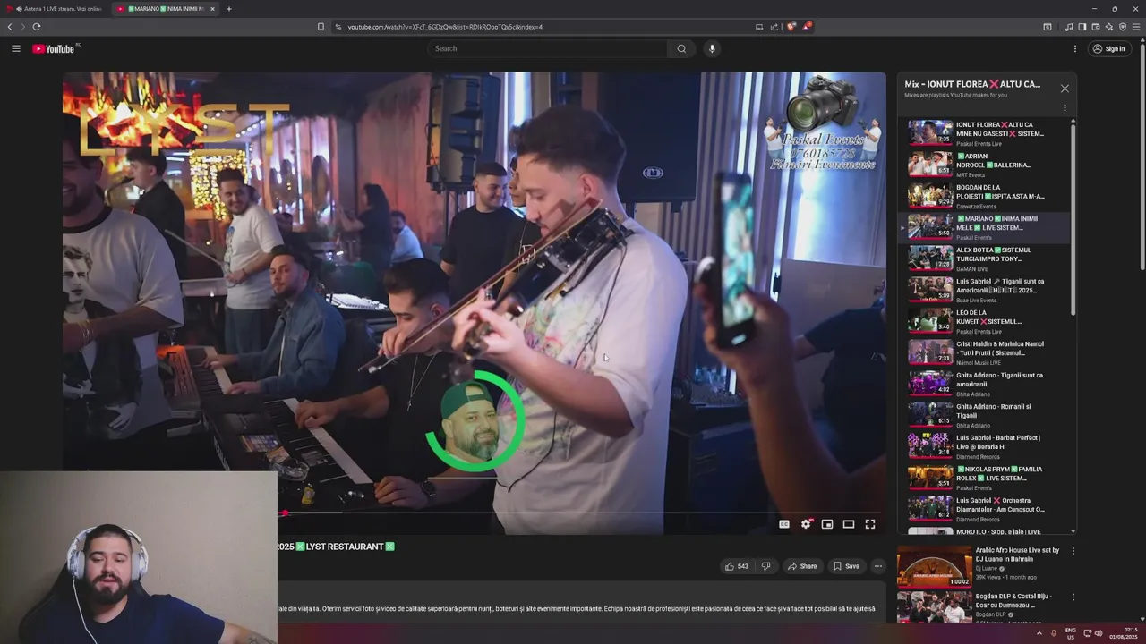
Task: Open the player settings gear
Action: pos(806,524)
